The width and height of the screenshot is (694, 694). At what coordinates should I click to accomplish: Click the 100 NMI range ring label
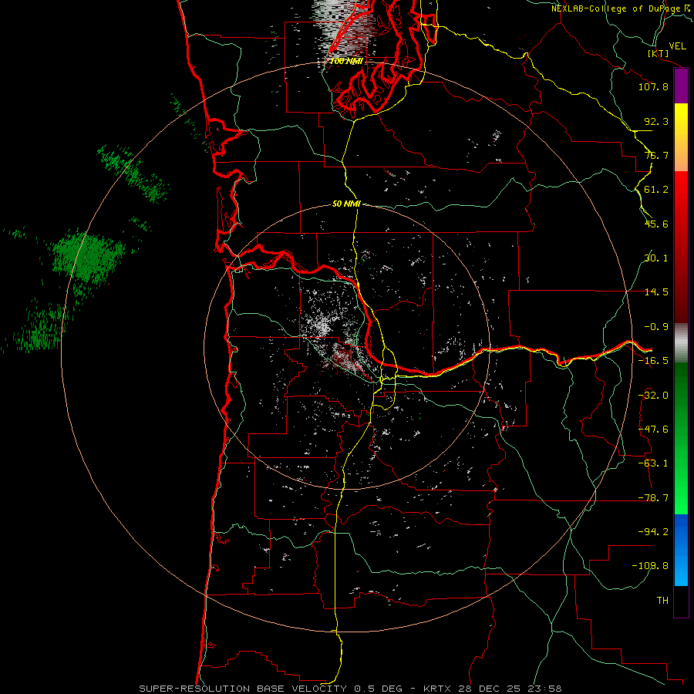pyautogui.click(x=346, y=62)
